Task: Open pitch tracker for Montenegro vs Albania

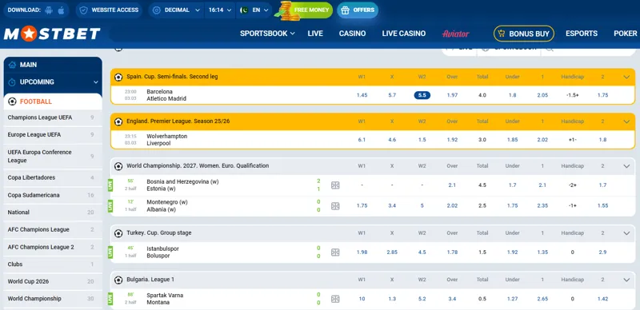Action: point(335,206)
